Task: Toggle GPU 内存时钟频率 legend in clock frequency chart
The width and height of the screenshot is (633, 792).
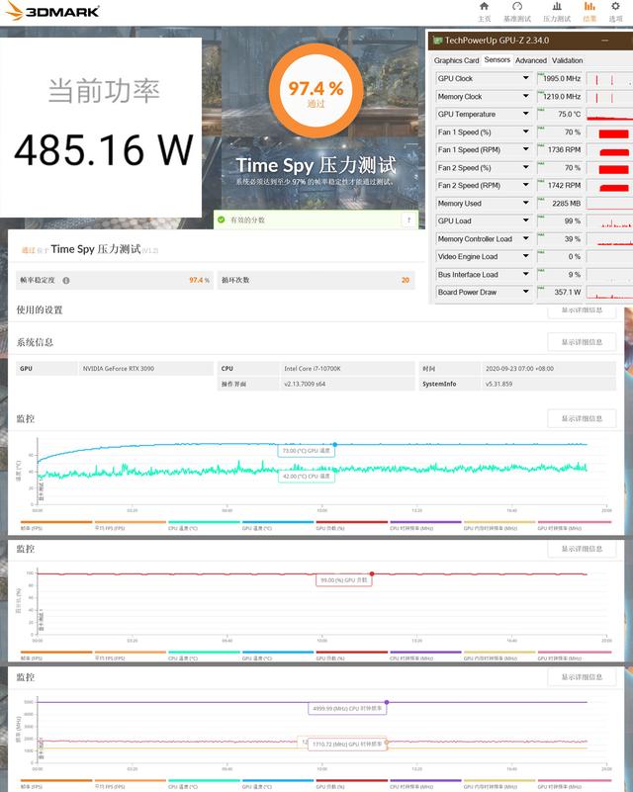Action: pos(499,784)
